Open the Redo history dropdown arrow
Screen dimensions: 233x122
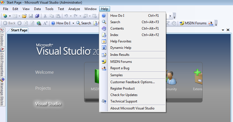click(x=80, y=16)
